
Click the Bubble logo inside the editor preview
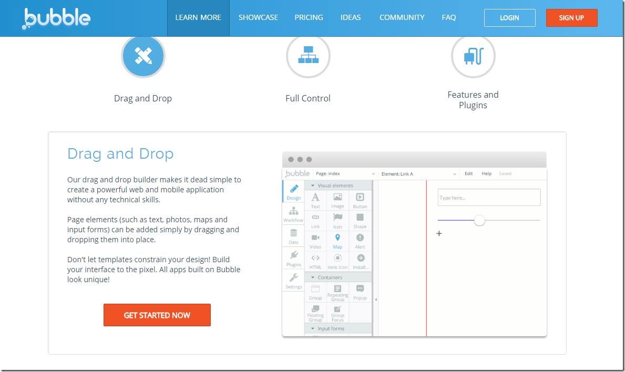tap(298, 174)
